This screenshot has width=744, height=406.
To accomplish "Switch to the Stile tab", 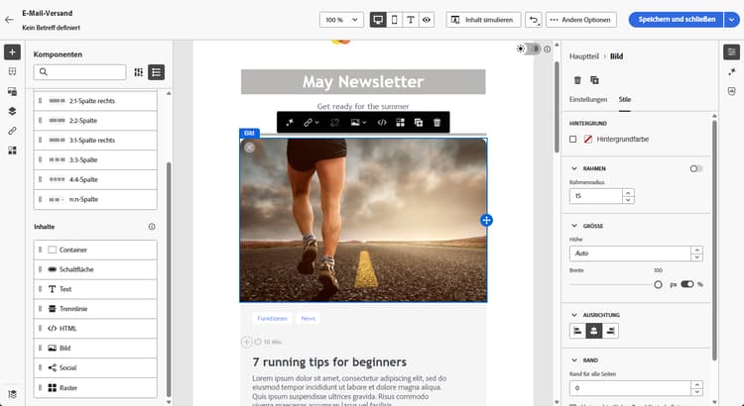I will click(x=624, y=99).
